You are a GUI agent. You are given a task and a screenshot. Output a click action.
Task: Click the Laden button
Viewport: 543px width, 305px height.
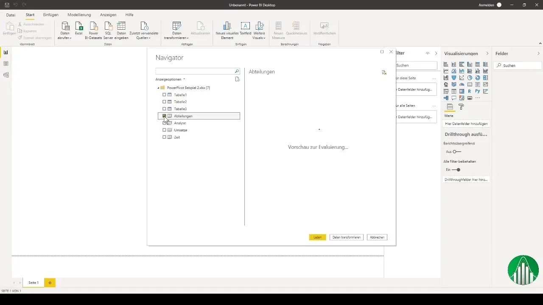point(318,237)
